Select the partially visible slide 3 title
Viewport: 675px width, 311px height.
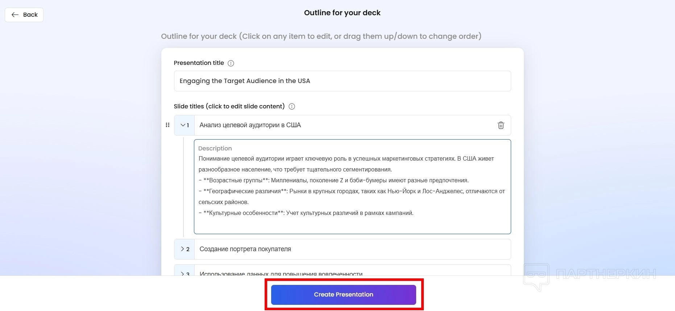tap(281, 273)
